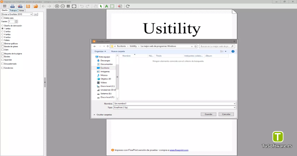
Task: Click the Cancelar button
Action: [226, 114]
